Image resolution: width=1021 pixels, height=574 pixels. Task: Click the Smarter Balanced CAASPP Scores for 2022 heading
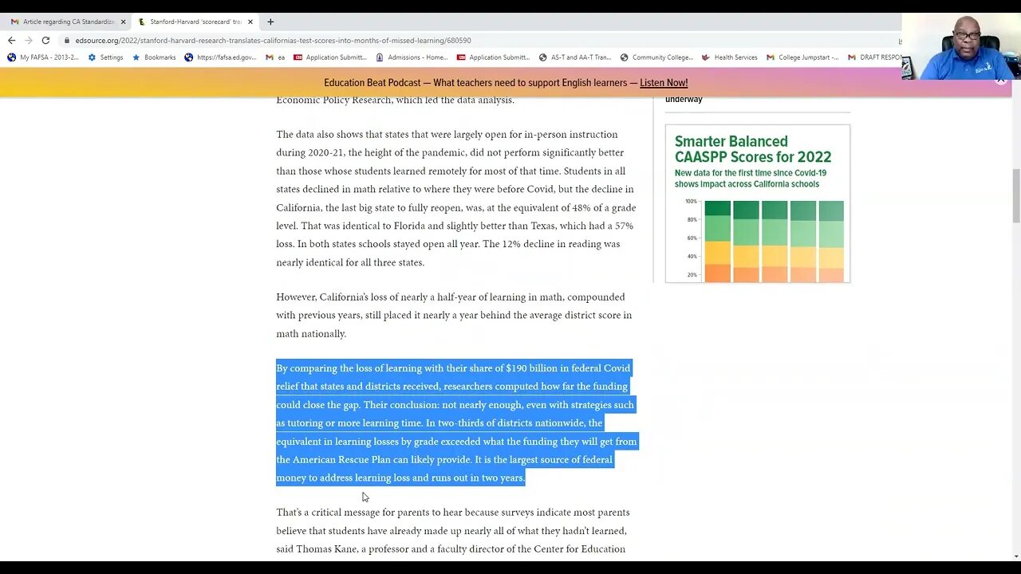753,149
